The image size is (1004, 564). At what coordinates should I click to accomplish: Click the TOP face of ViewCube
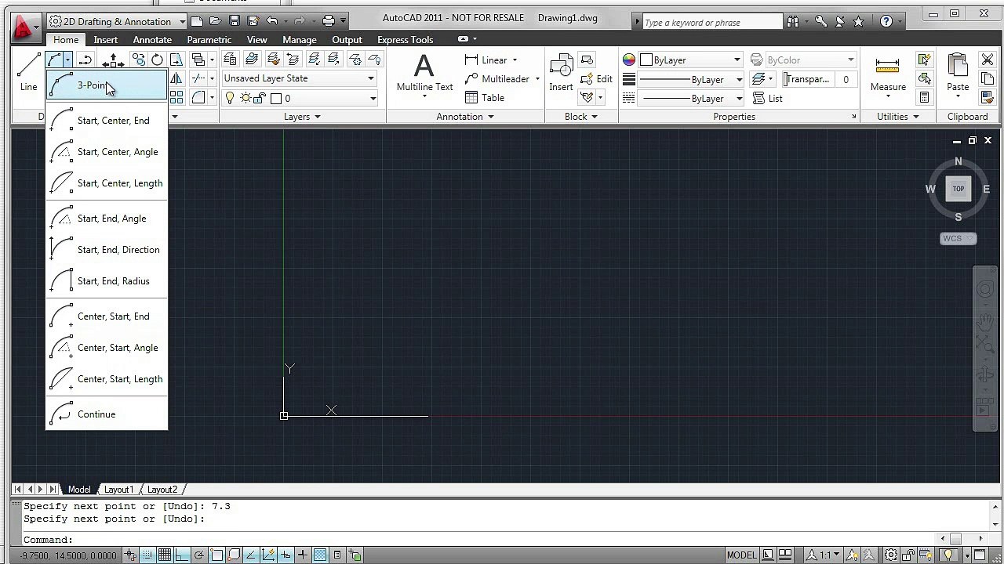958,189
